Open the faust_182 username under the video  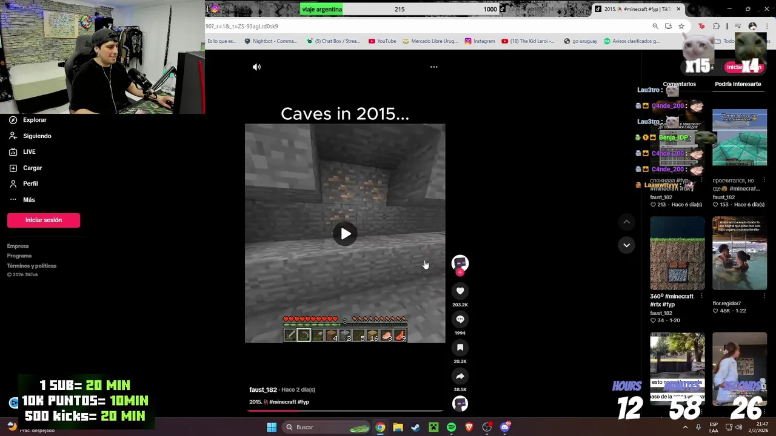(263, 390)
